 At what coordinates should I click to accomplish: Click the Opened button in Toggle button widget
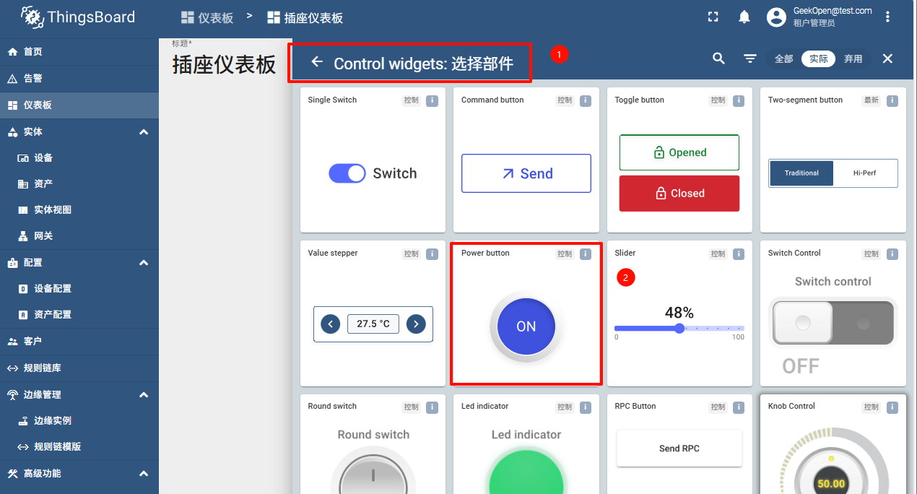(x=679, y=152)
